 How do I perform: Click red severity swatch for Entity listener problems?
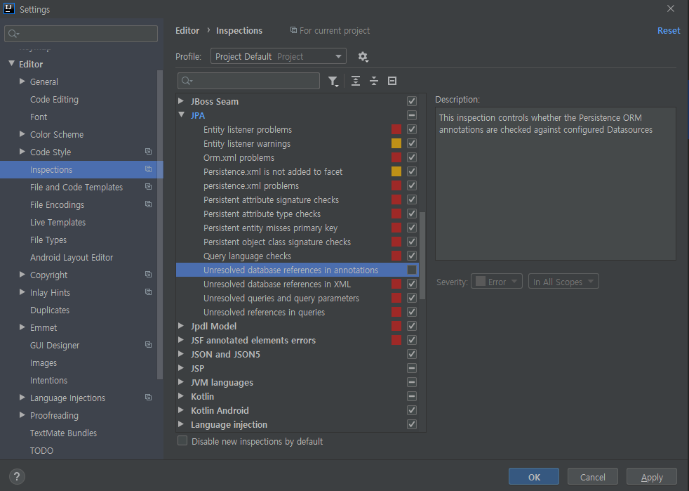(396, 129)
